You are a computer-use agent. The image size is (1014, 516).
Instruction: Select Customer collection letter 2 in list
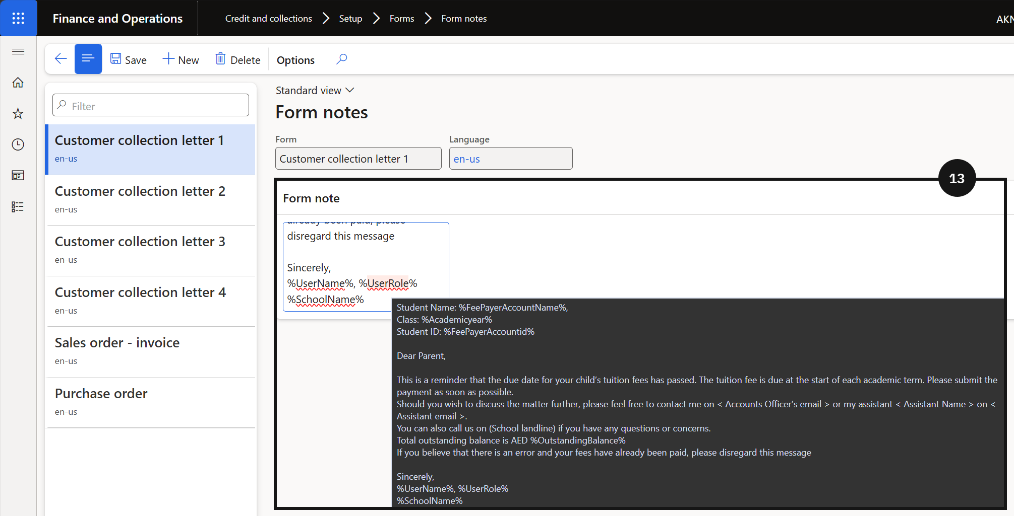(150, 200)
